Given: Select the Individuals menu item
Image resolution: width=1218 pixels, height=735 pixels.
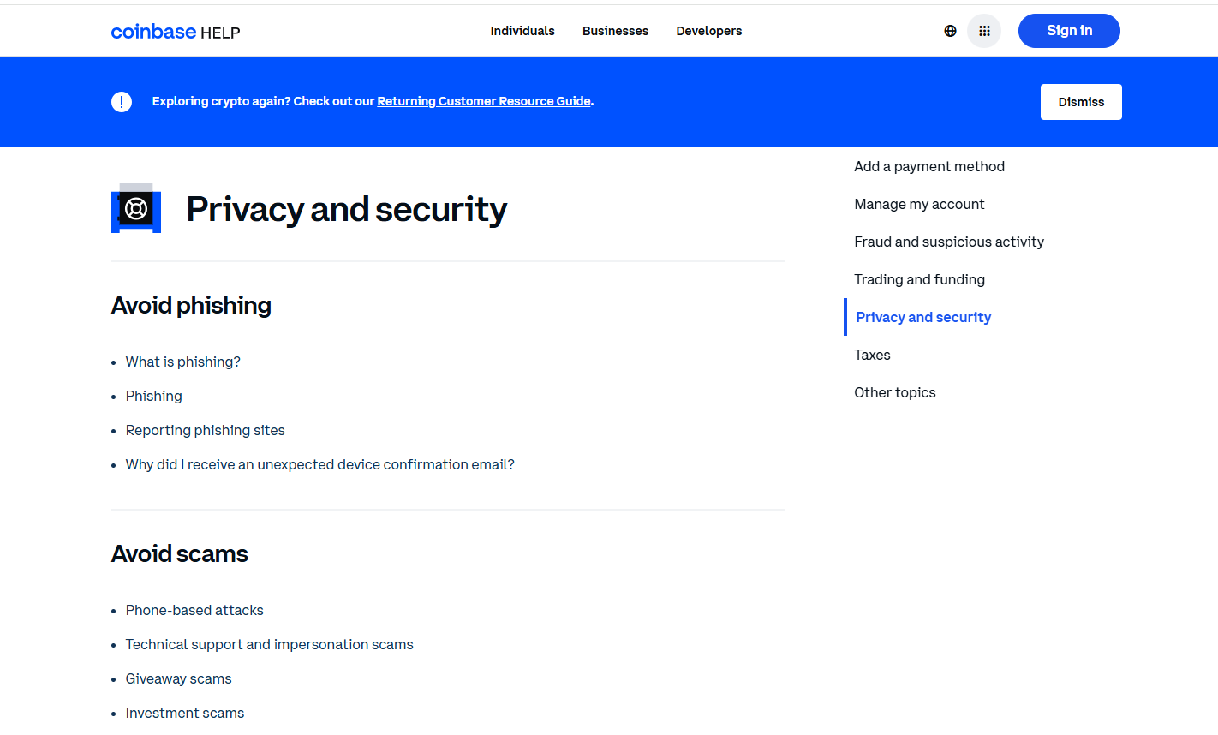Looking at the screenshot, I should [522, 31].
